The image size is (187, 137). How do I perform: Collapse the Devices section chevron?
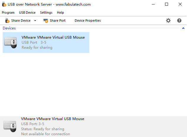click(183, 28)
